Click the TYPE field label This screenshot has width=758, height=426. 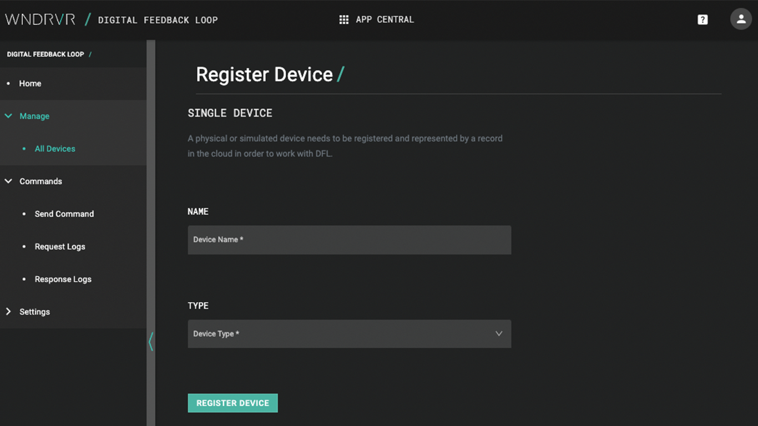point(198,306)
